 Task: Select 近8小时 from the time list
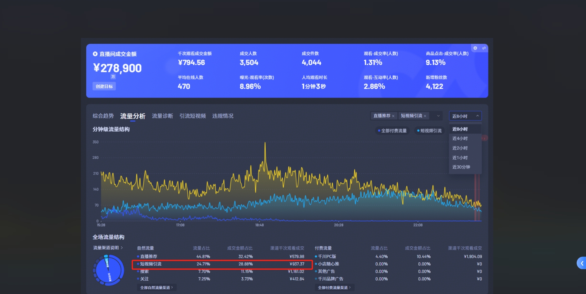465,129
